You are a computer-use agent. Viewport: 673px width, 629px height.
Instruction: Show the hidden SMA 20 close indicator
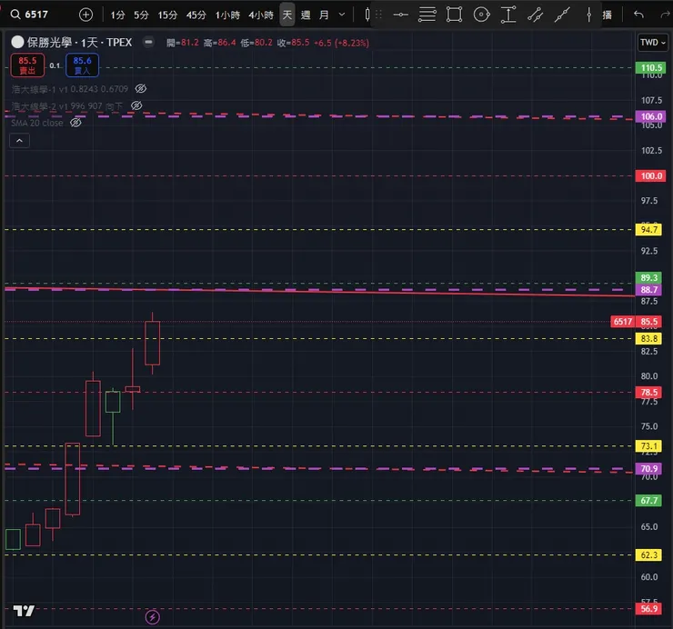[75, 123]
